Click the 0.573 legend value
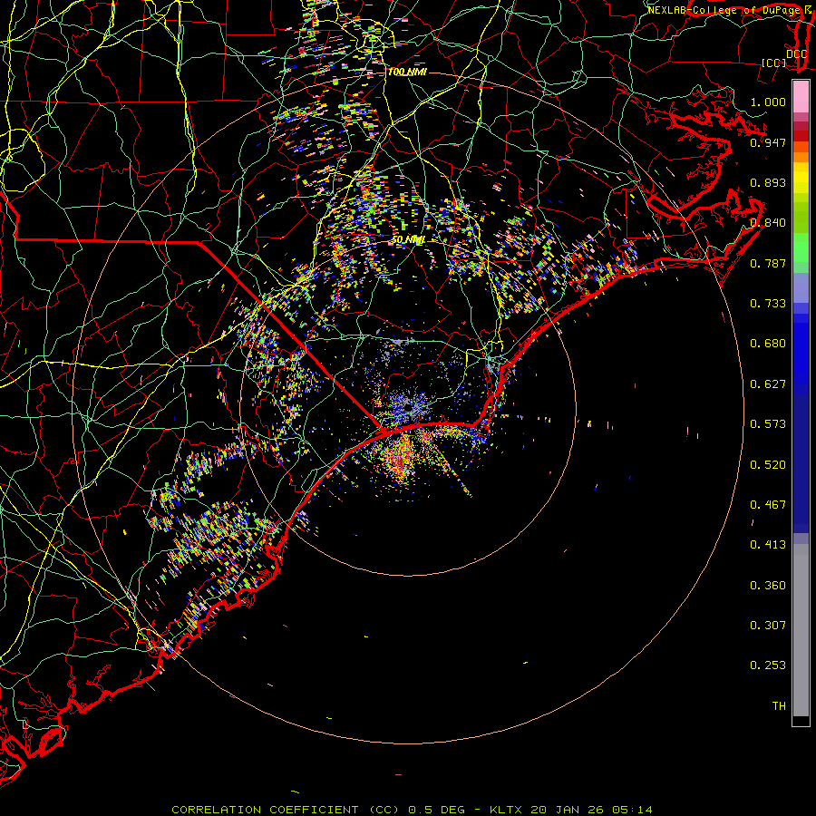The image size is (816, 816). 768,423
